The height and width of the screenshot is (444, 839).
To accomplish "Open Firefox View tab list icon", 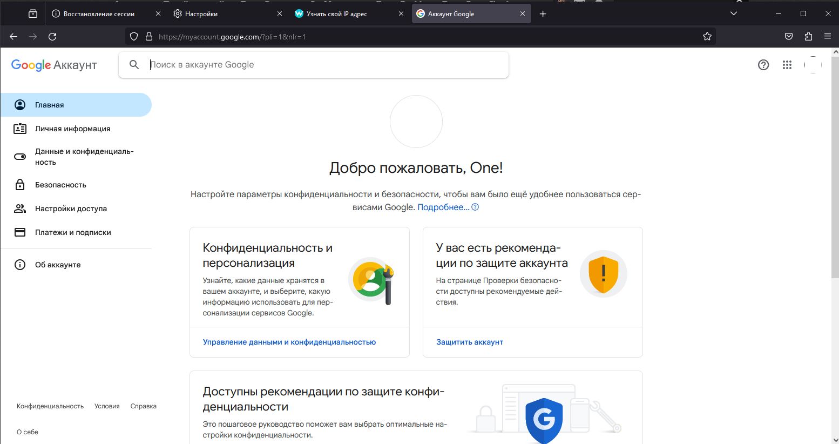I will pyautogui.click(x=33, y=14).
